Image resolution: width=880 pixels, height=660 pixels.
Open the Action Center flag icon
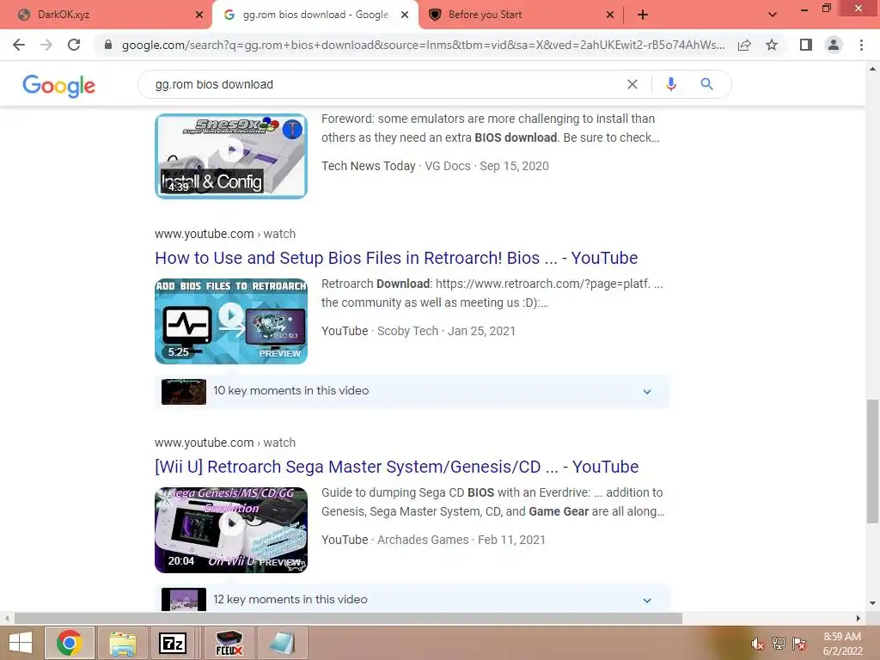tap(798, 644)
